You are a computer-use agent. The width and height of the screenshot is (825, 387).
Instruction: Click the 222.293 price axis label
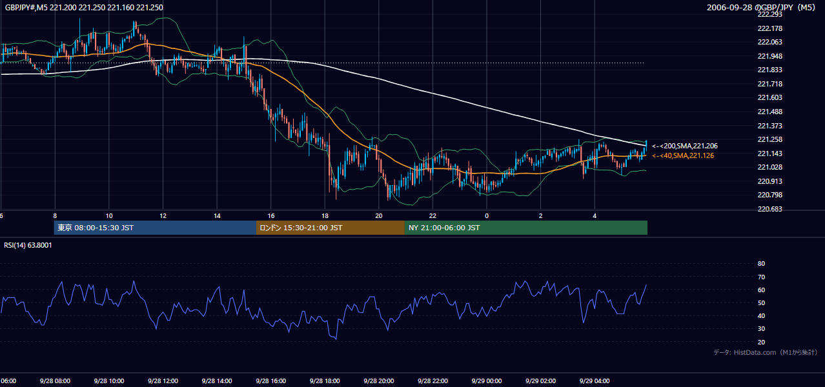click(x=769, y=14)
